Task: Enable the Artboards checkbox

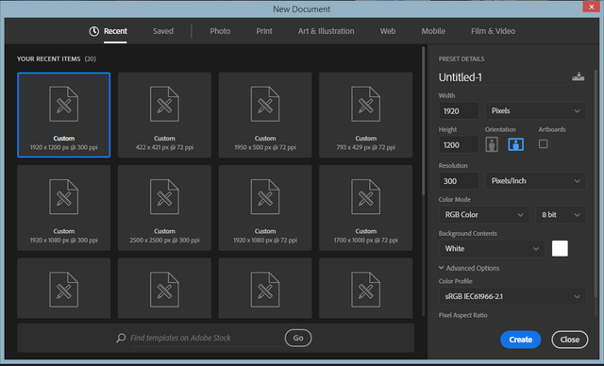Action: [x=544, y=144]
